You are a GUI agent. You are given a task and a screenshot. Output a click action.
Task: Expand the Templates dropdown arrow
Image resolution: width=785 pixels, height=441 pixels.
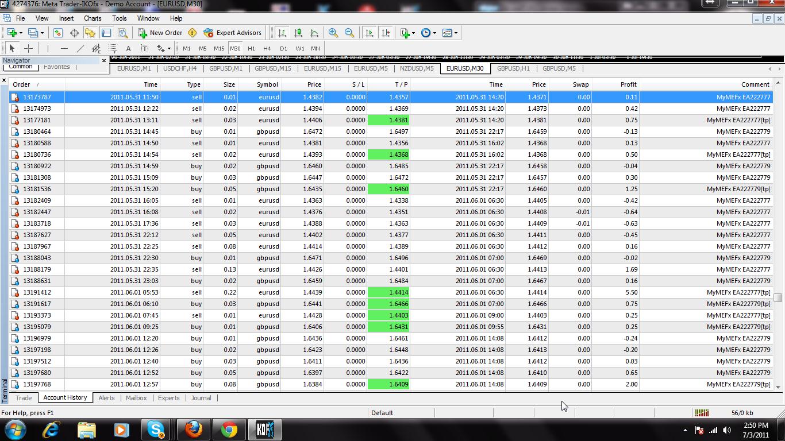point(456,33)
